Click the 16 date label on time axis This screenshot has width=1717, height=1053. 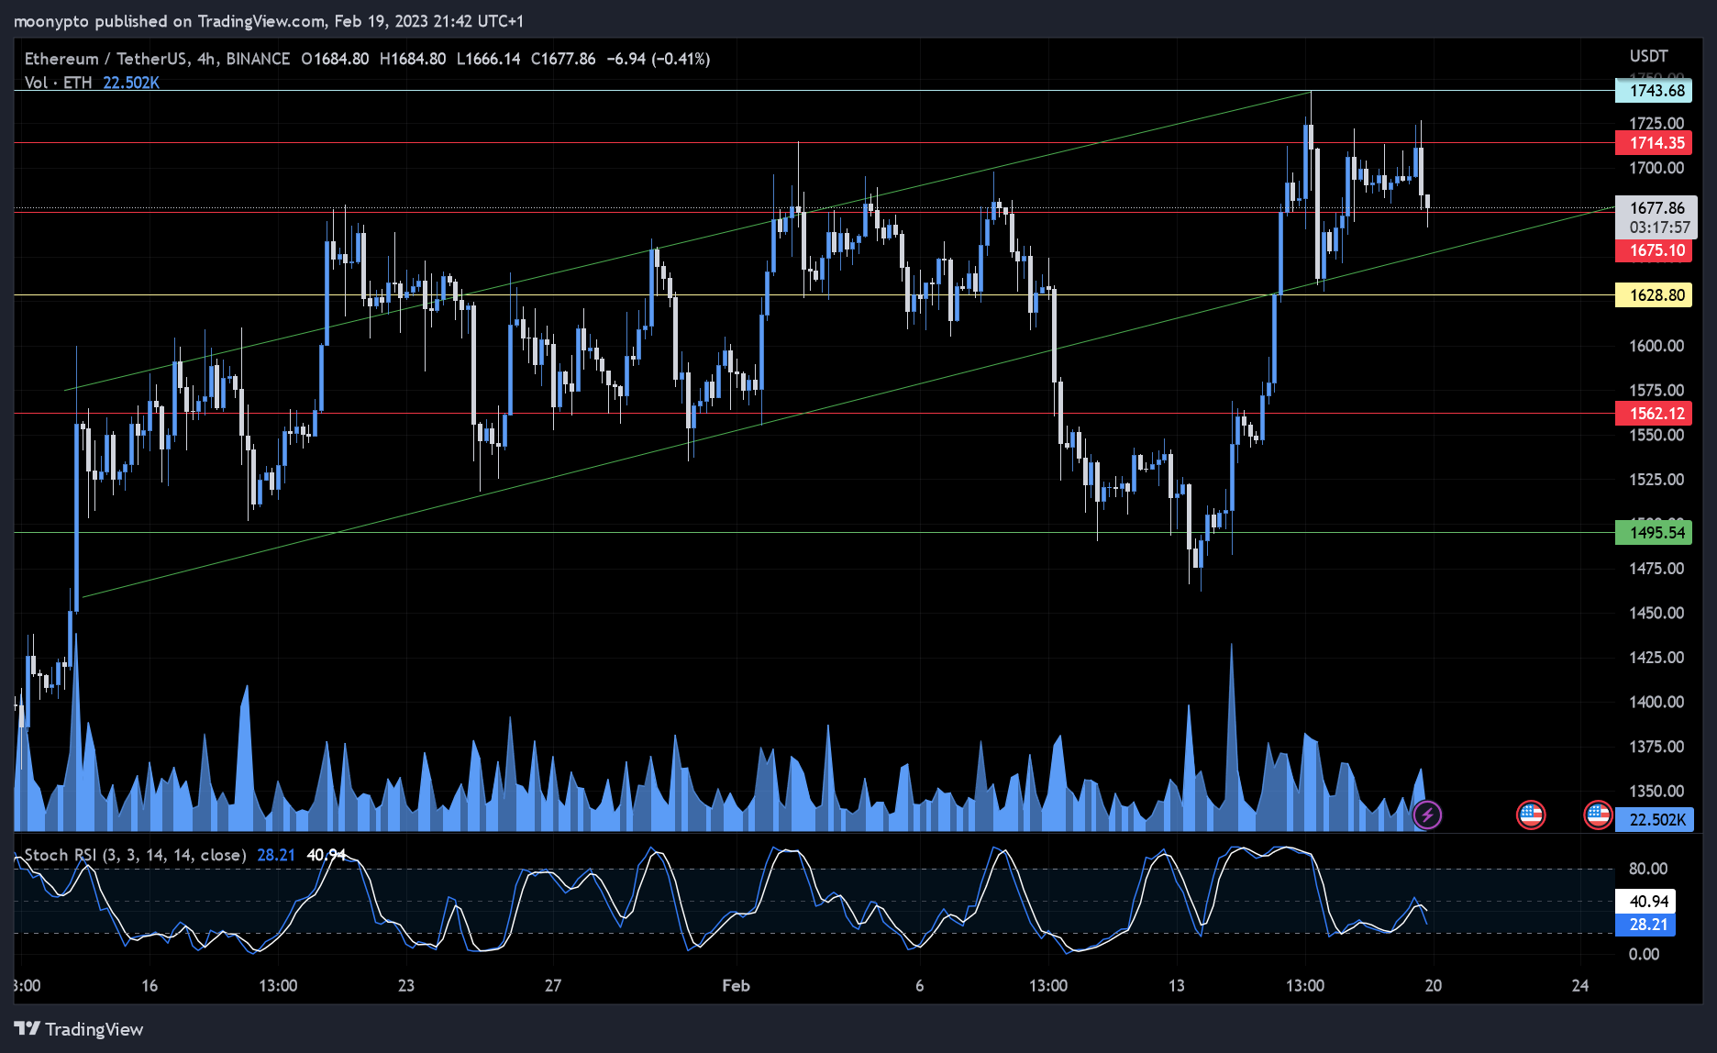click(150, 986)
